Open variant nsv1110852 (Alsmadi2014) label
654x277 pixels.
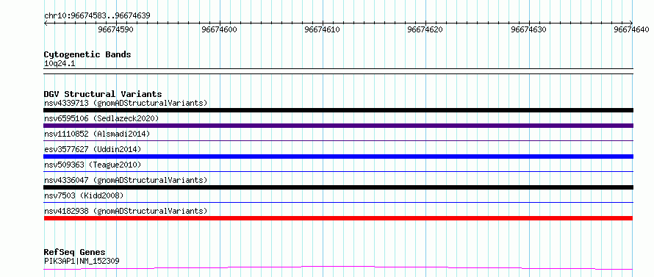tap(97, 134)
